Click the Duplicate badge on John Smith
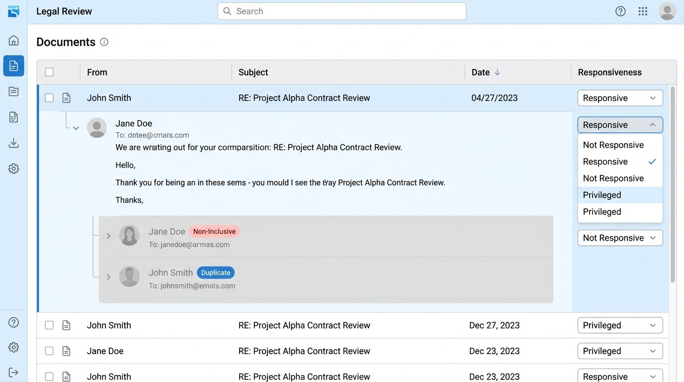The width and height of the screenshot is (684, 382). click(215, 273)
